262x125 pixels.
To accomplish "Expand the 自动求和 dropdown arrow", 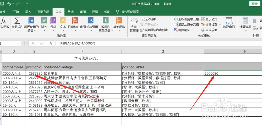I will coord(17,31).
